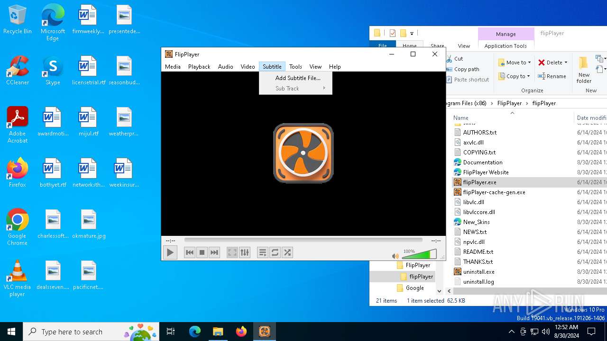Open the VLC media player desktop icon
The image size is (607, 341).
(18, 278)
